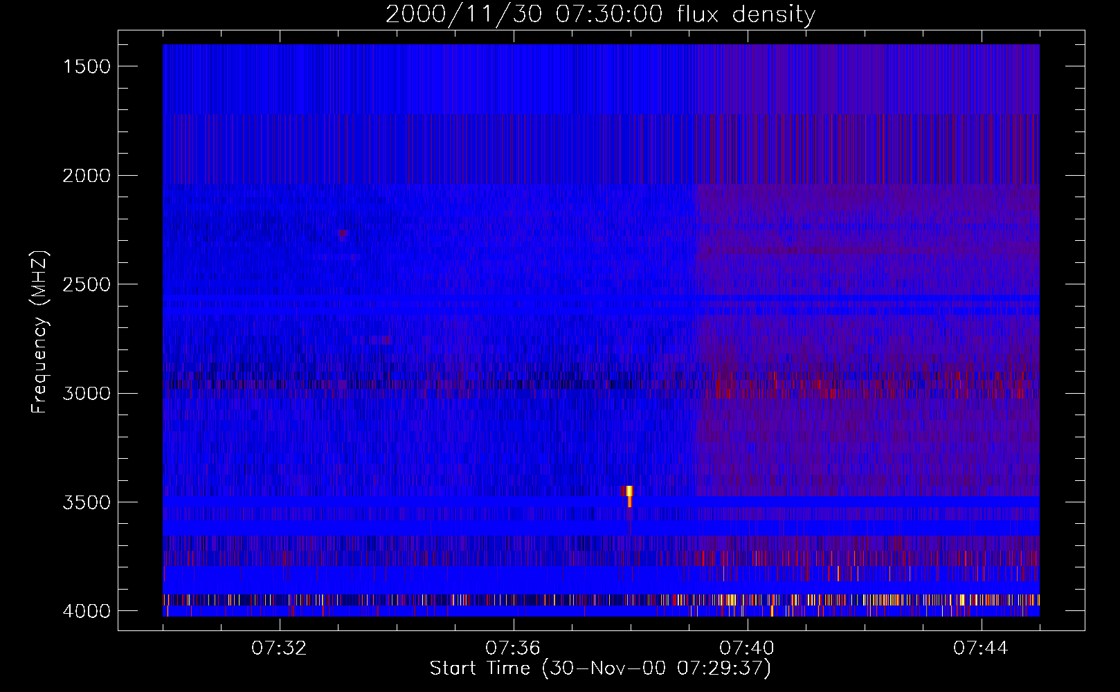Click the 07:44 time tick label
This screenshot has height=692, width=1120.
point(981,648)
